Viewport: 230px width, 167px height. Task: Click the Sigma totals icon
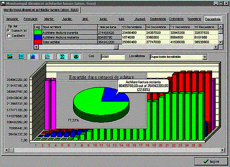click(x=62, y=57)
